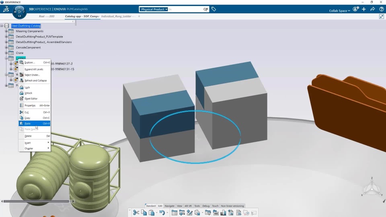Image resolution: width=386 pixels, height=217 pixels.
Task: Choose Lock in the context menu
Action: (35, 87)
